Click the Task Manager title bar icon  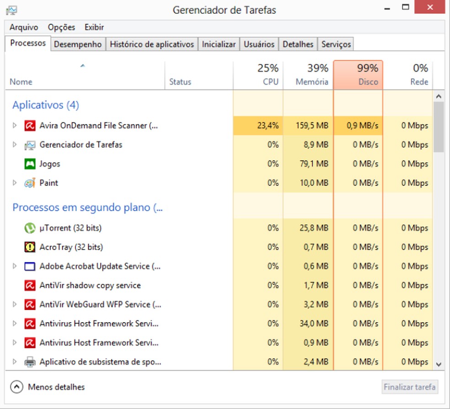[x=11, y=11]
